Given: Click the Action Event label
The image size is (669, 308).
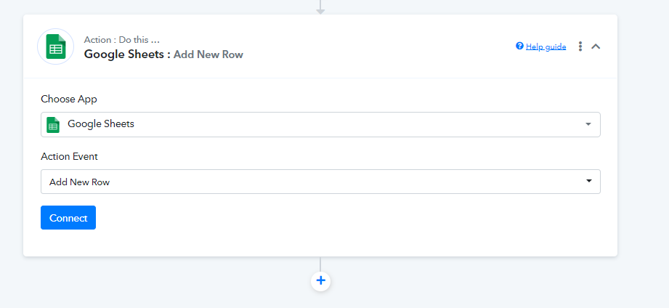Looking at the screenshot, I should [69, 157].
